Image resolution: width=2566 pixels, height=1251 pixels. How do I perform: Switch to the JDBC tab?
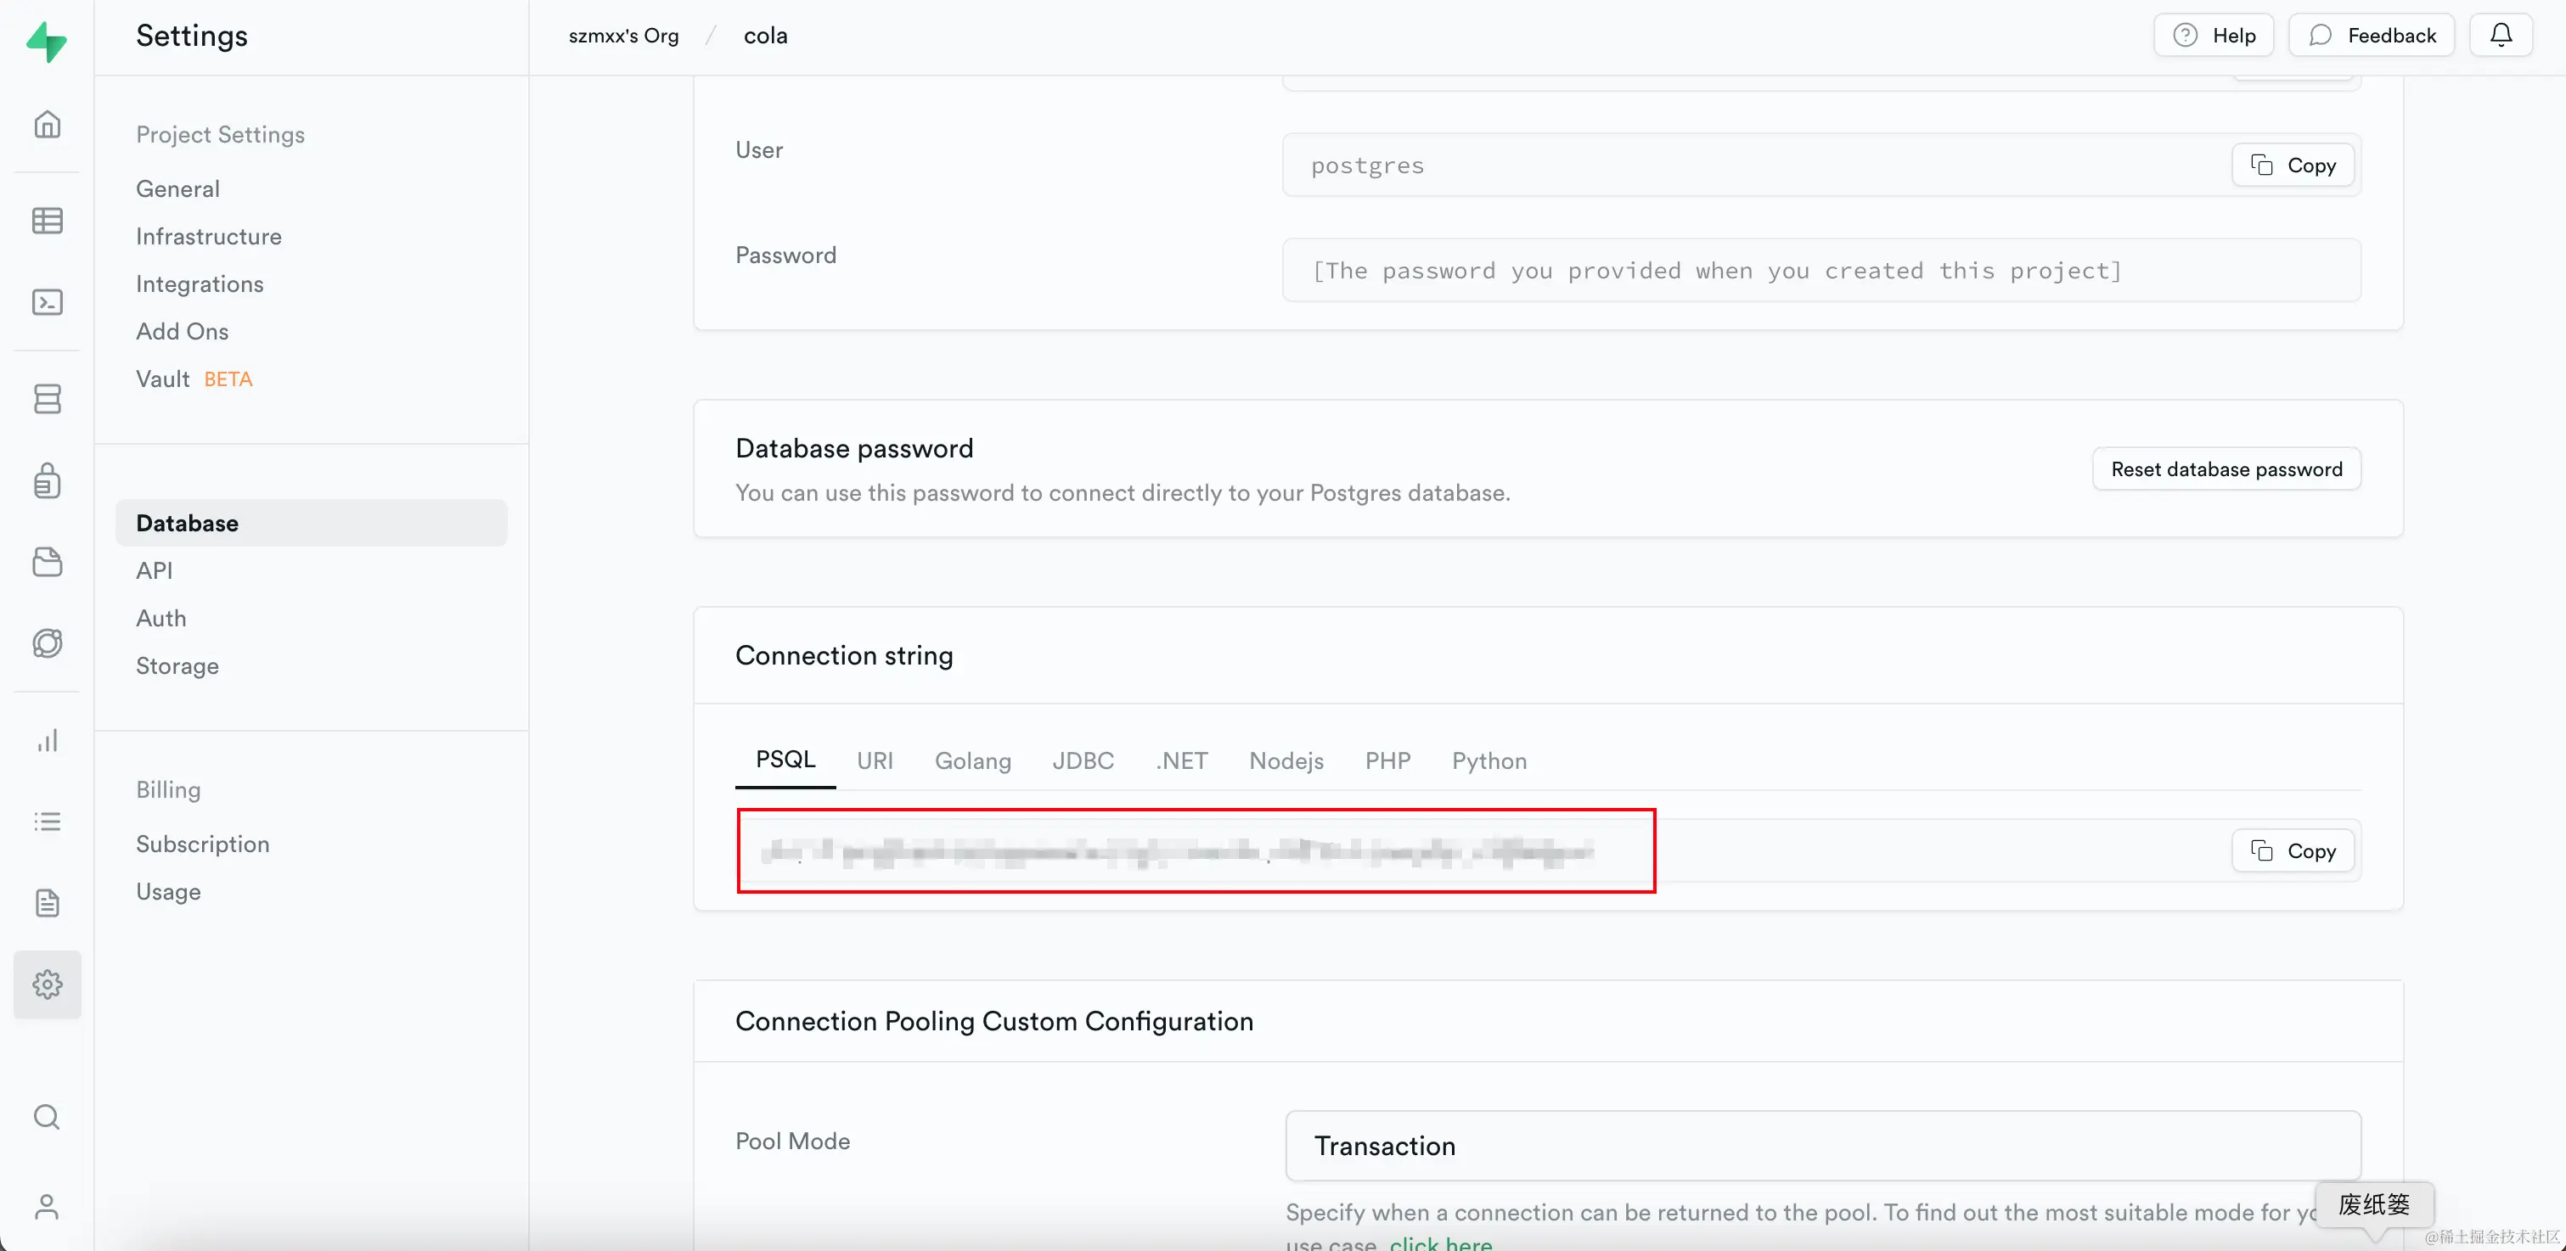[x=1083, y=761]
